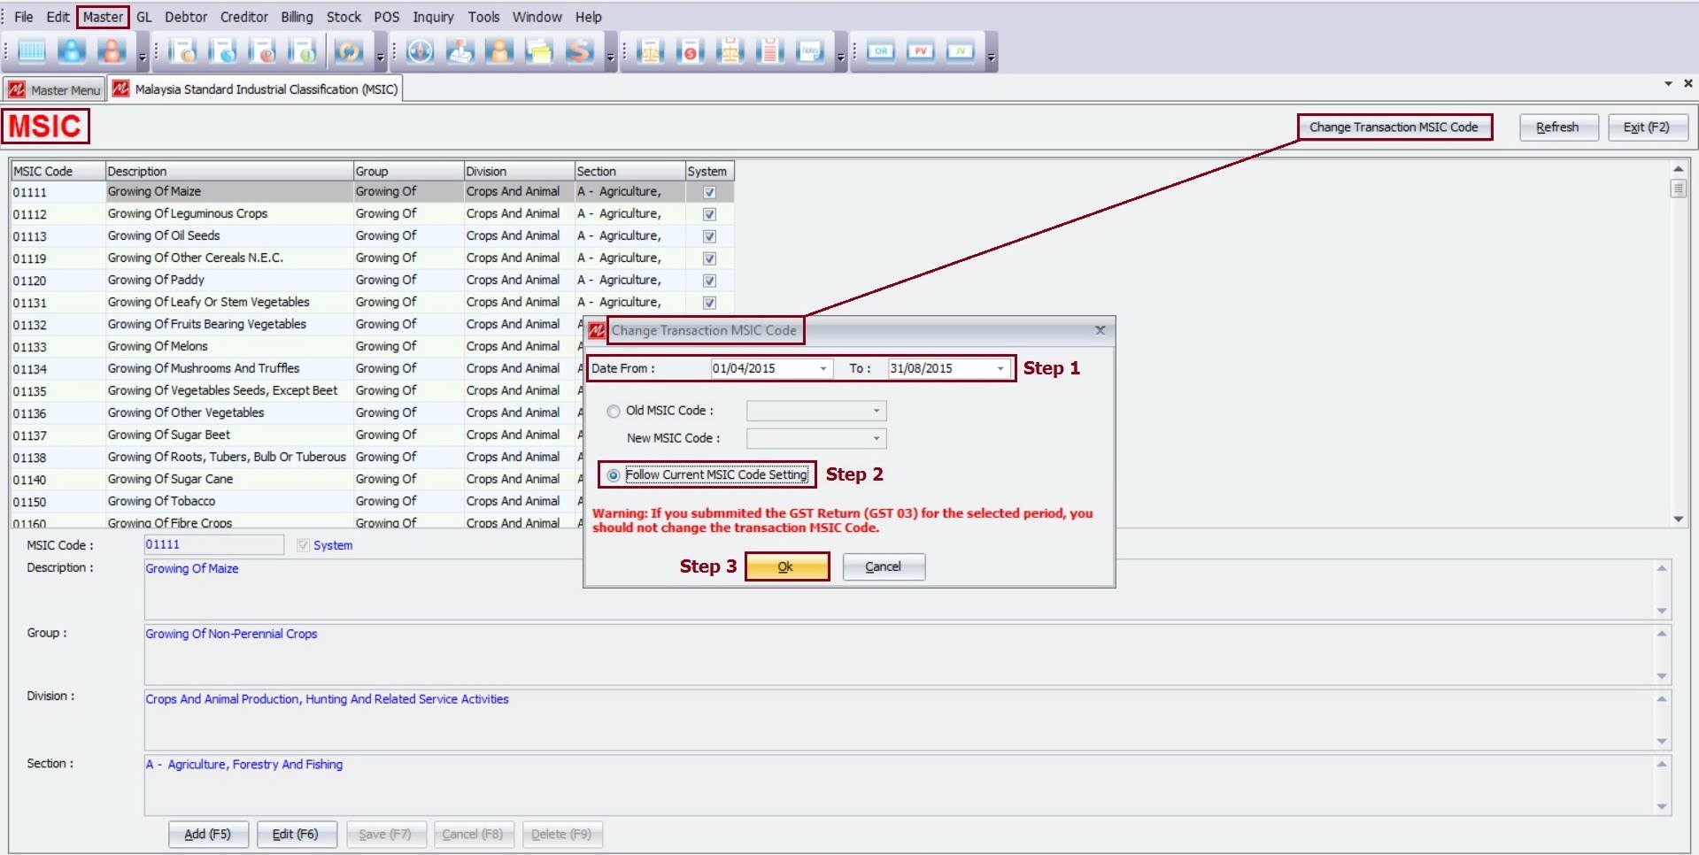
Task: Toggle System checkbox for code 01113
Action: click(709, 236)
